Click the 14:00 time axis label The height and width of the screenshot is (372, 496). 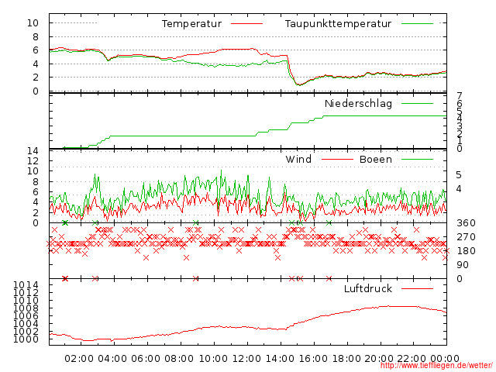point(280,359)
